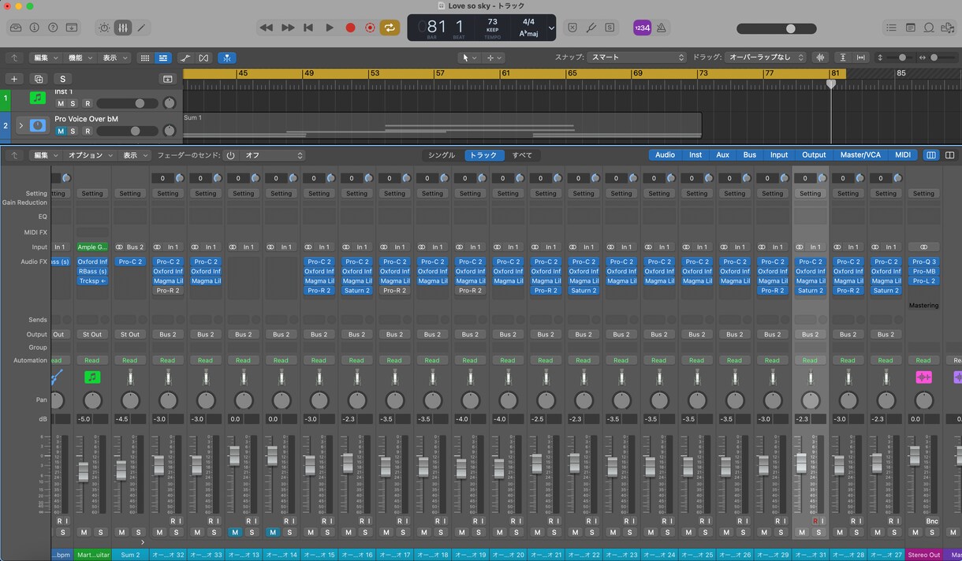
Task: Add a new track with plus button
Action: point(13,79)
